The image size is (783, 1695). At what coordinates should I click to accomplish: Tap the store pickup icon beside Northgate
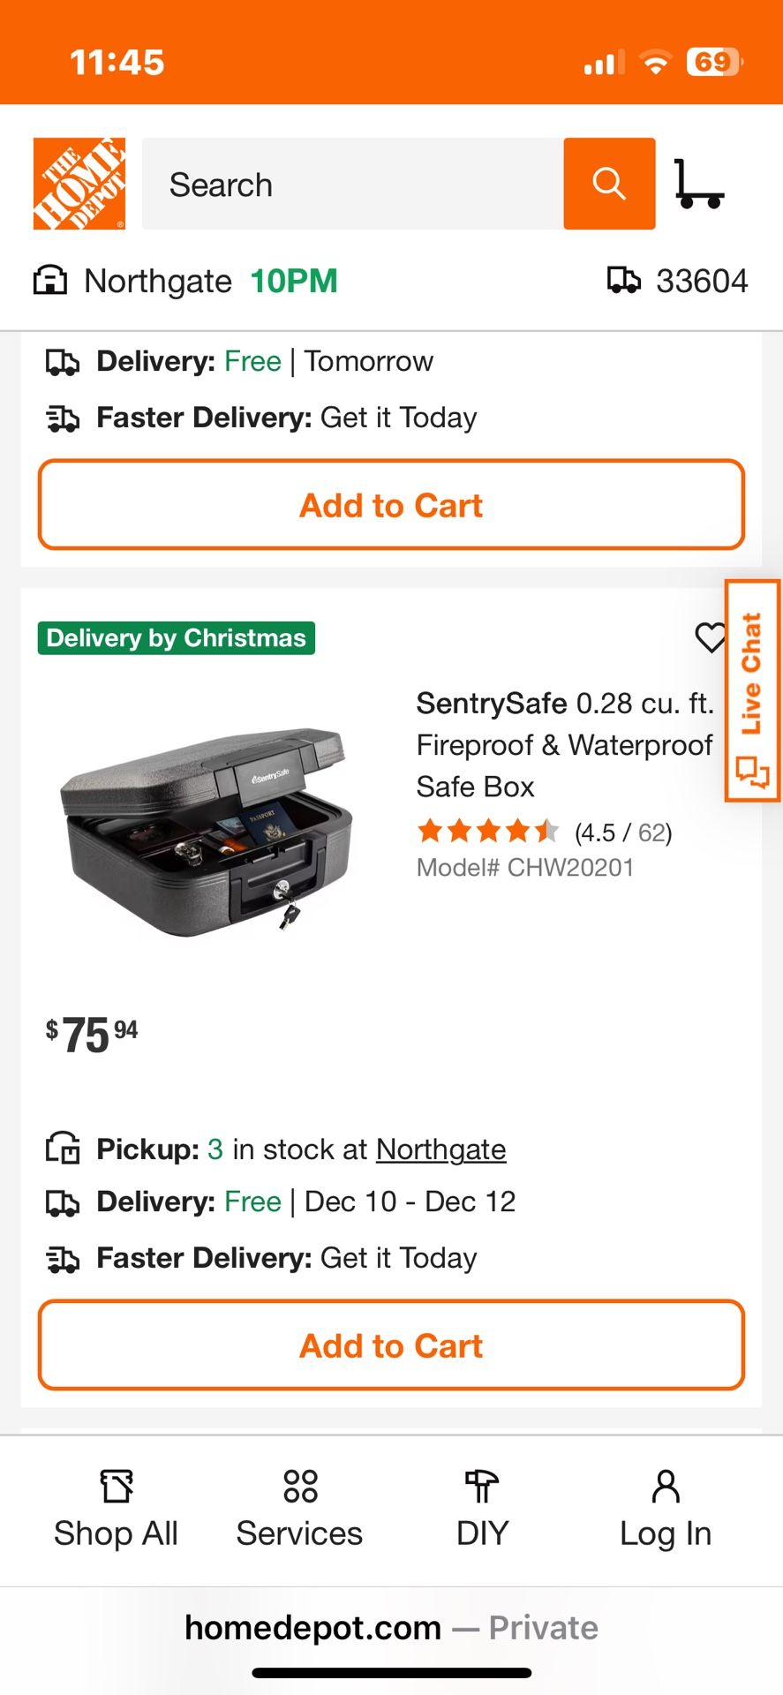[51, 280]
